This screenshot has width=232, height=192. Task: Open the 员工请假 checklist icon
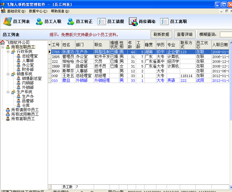tap(102, 22)
